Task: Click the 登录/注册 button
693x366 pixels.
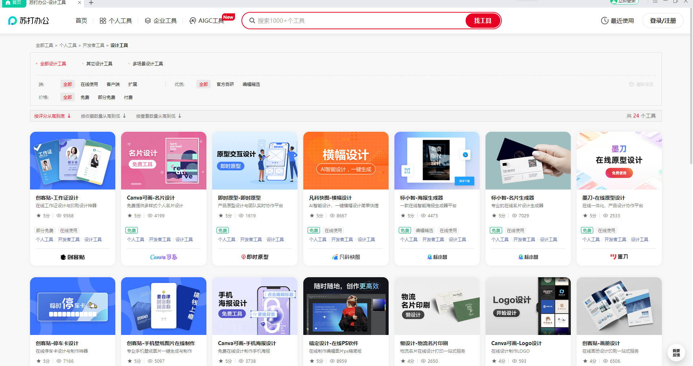Action: pos(663,21)
